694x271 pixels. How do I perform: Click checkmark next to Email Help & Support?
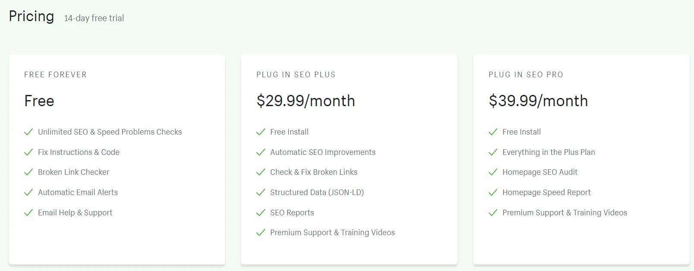(28, 213)
